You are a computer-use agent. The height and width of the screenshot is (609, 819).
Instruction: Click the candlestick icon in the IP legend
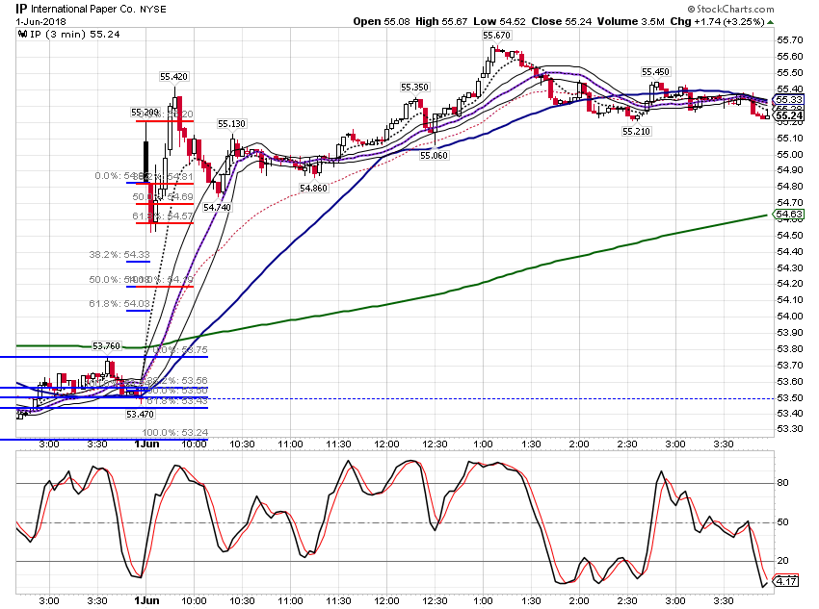click(22, 35)
